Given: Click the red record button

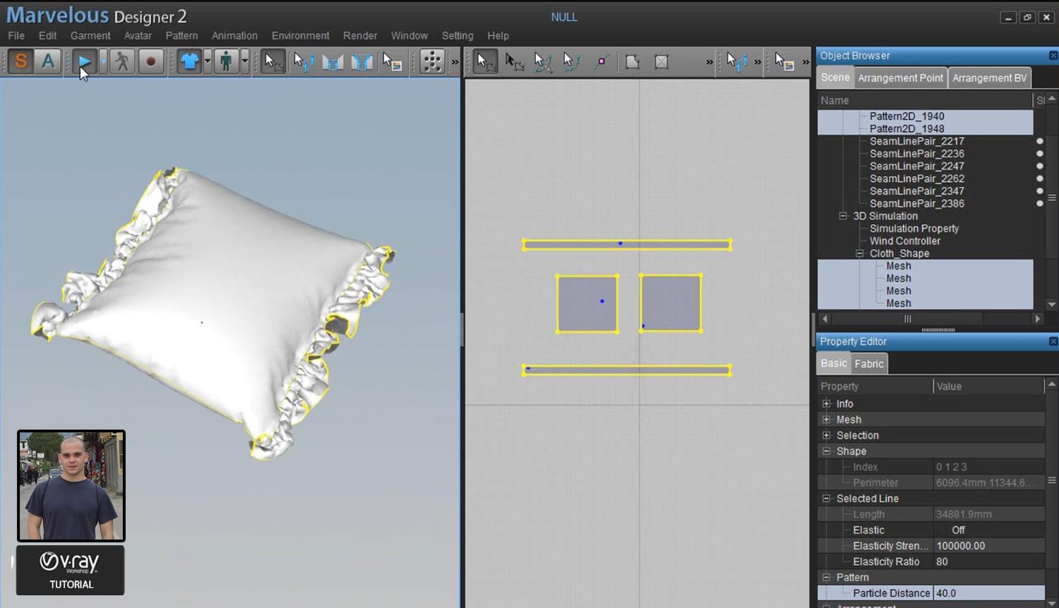Looking at the screenshot, I should click(x=150, y=61).
